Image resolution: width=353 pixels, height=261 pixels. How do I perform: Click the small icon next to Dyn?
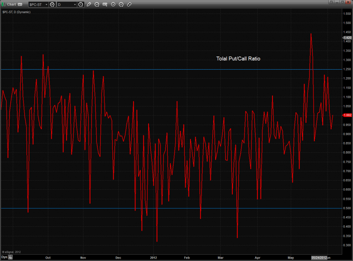[x=11, y=257]
